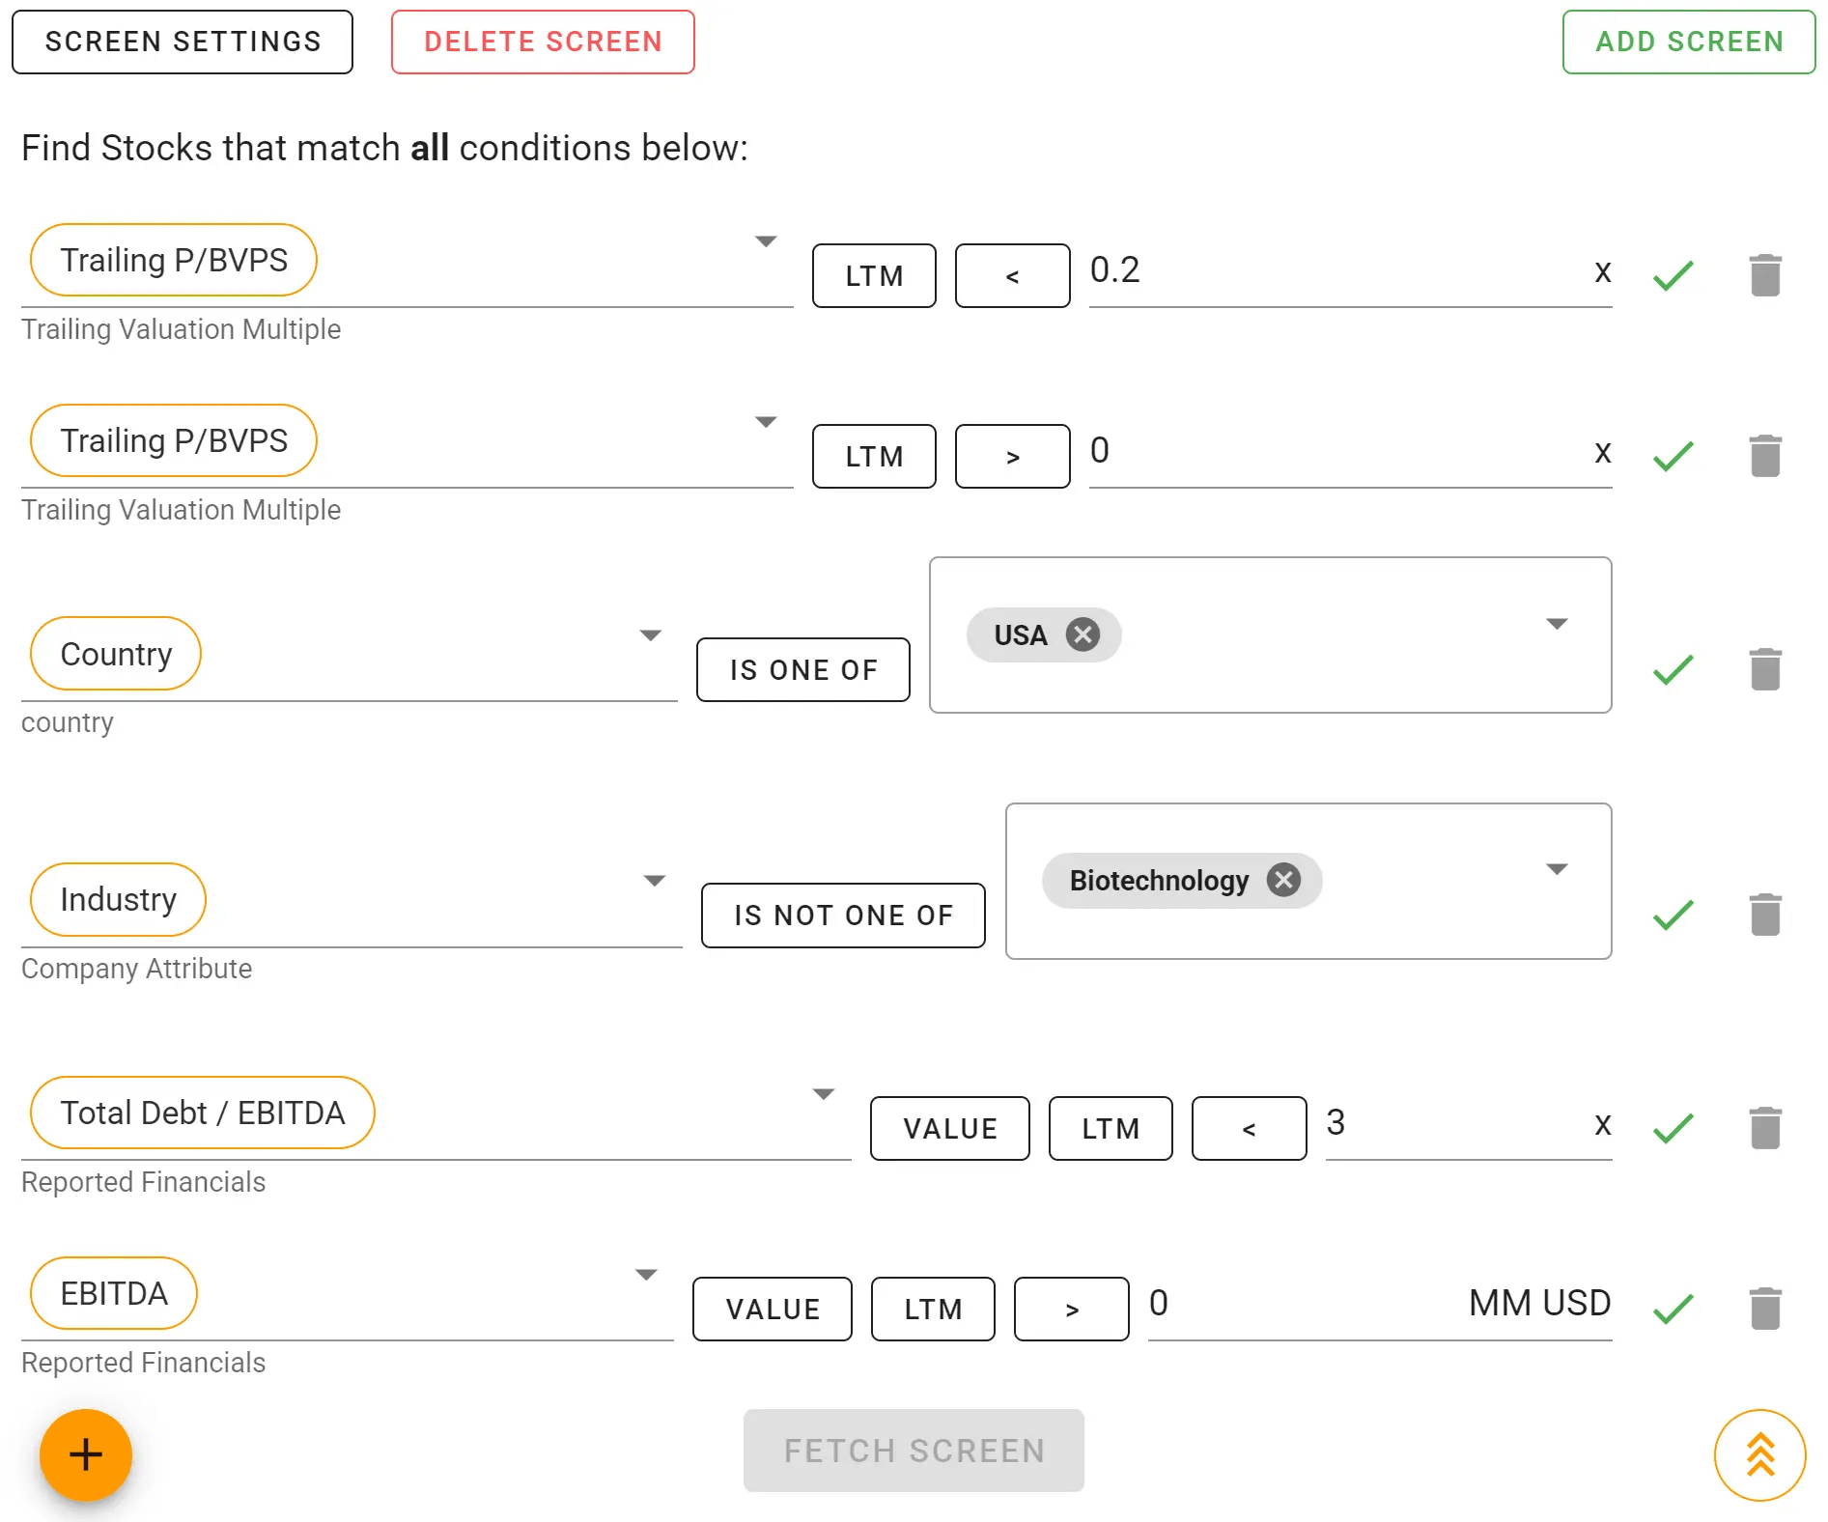Toggle checkmark for Total Debt / EBITDA row
The width and height of the screenshot is (1828, 1522).
(x=1673, y=1128)
